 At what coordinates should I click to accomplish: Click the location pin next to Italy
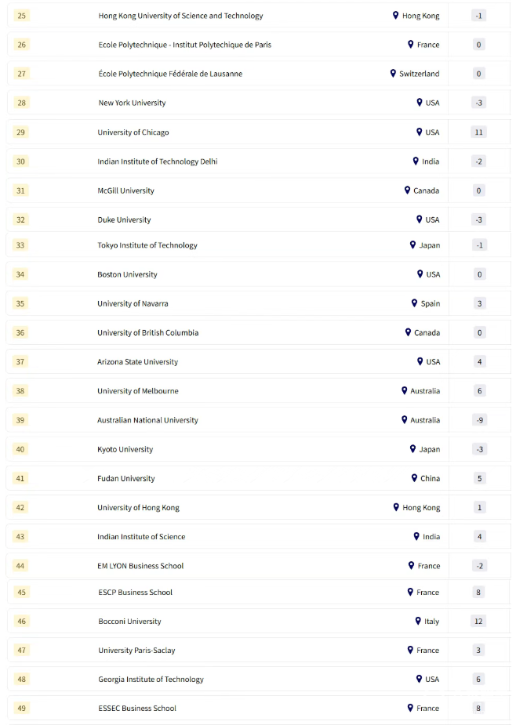[418, 621]
